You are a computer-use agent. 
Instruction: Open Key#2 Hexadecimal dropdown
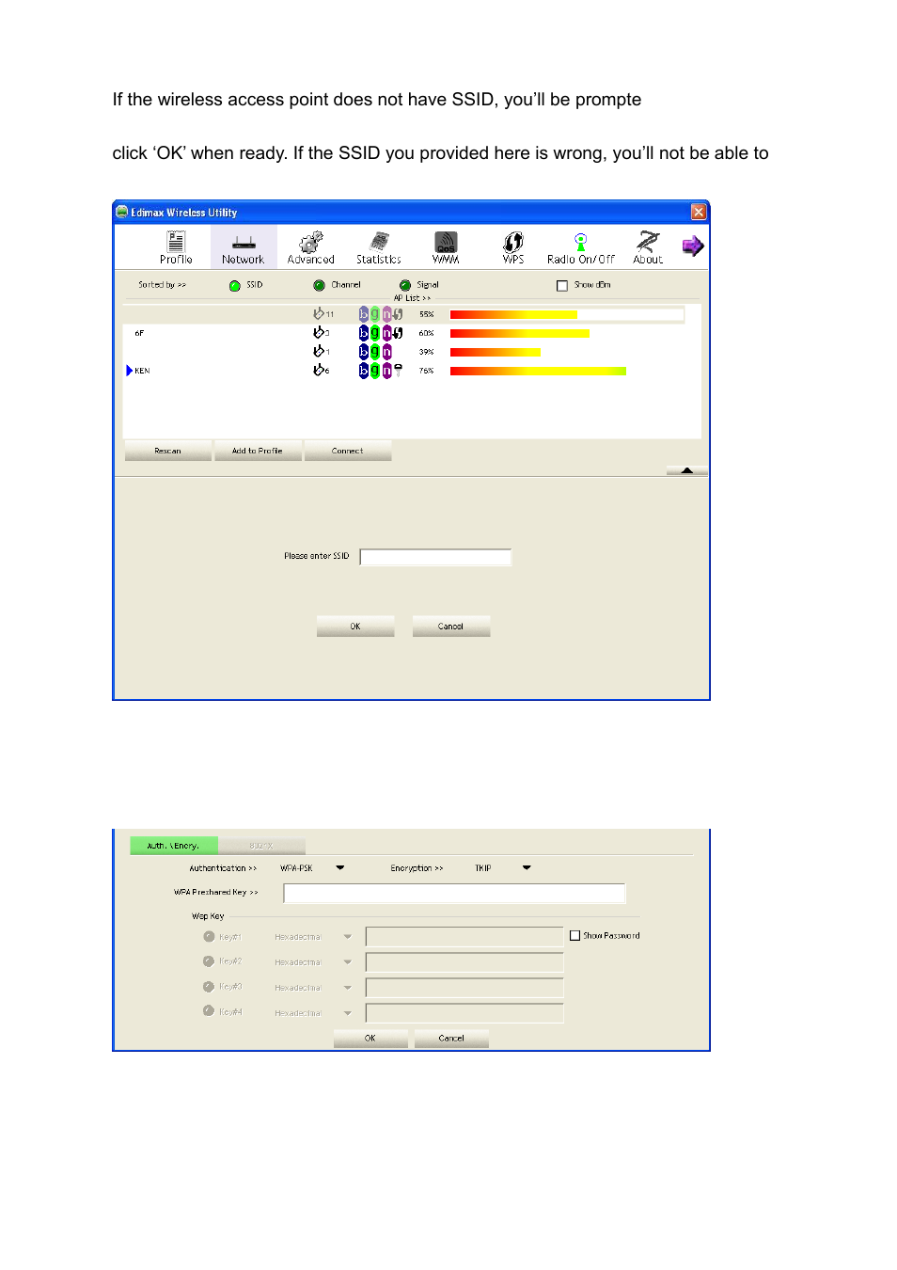[348, 962]
